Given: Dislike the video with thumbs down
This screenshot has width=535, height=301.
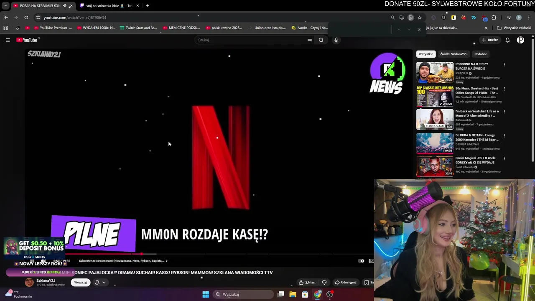Looking at the screenshot, I should [324, 283].
